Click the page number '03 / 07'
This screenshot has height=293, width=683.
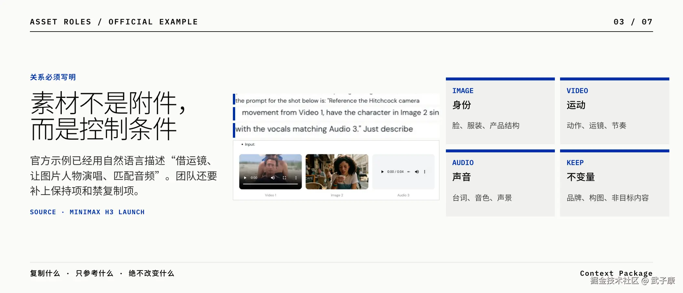[x=633, y=22]
